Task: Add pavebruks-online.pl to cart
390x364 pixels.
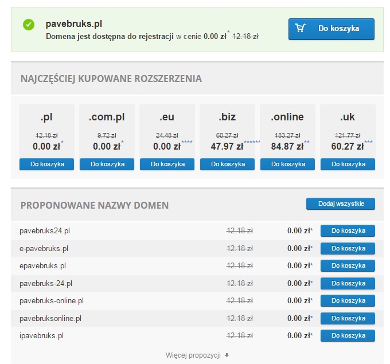Action: (348, 300)
